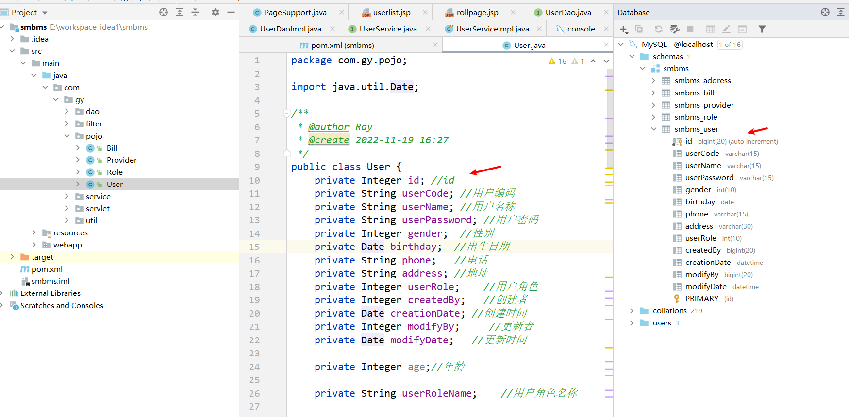
Task: Switch to the UserDao.java tab
Action: (567, 13)
